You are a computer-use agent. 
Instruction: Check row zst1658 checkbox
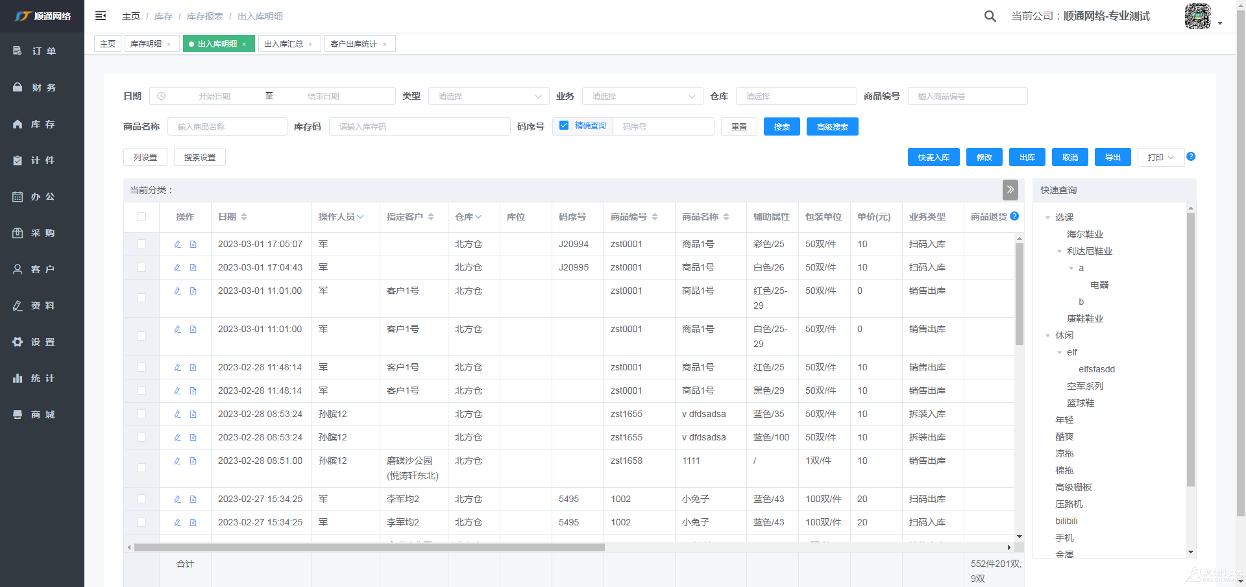click(x=141, y=468)
